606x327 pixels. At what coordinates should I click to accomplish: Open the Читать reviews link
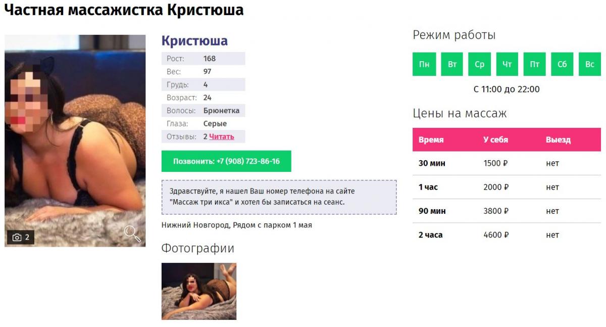click(x=221, y=136)
